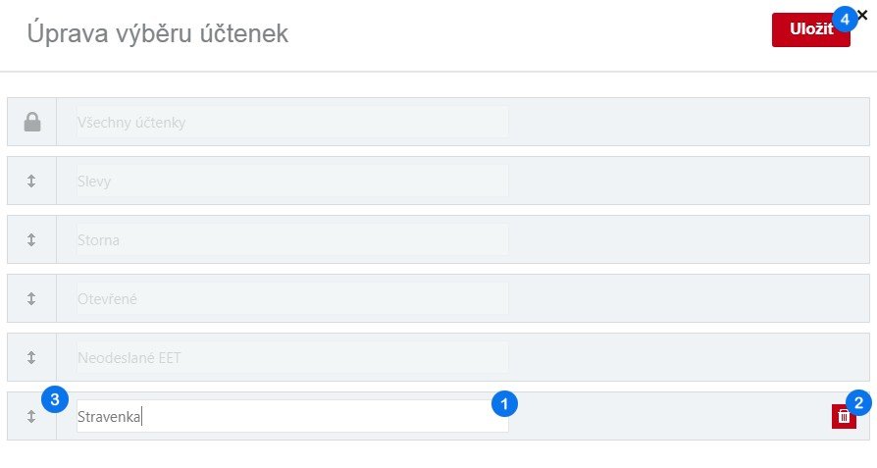This screenshot has height=468, width=877.
Task: Click the reorder handle for Stravenka row
Action: tap(31, 416)
